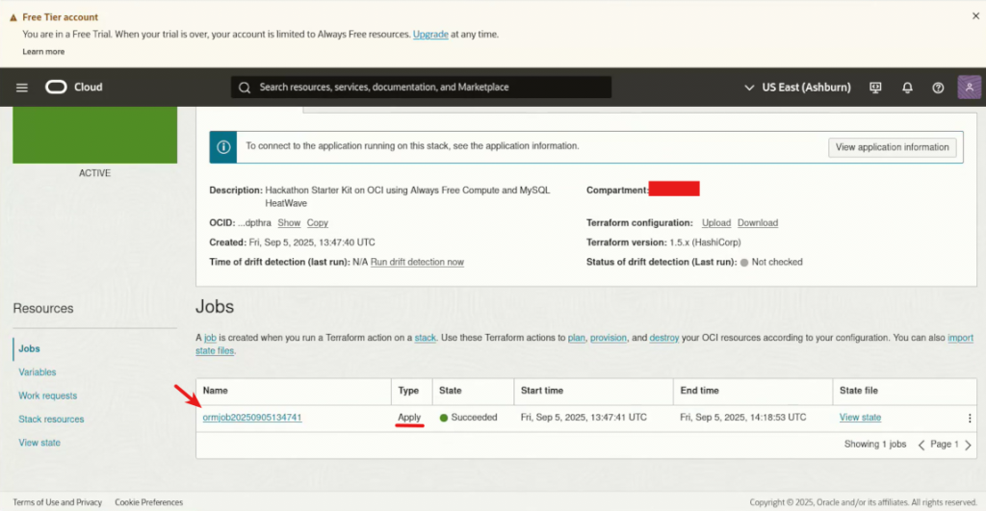Go to the next jobs page
This screenshot has height=511, width=986.
click(968, 445)
